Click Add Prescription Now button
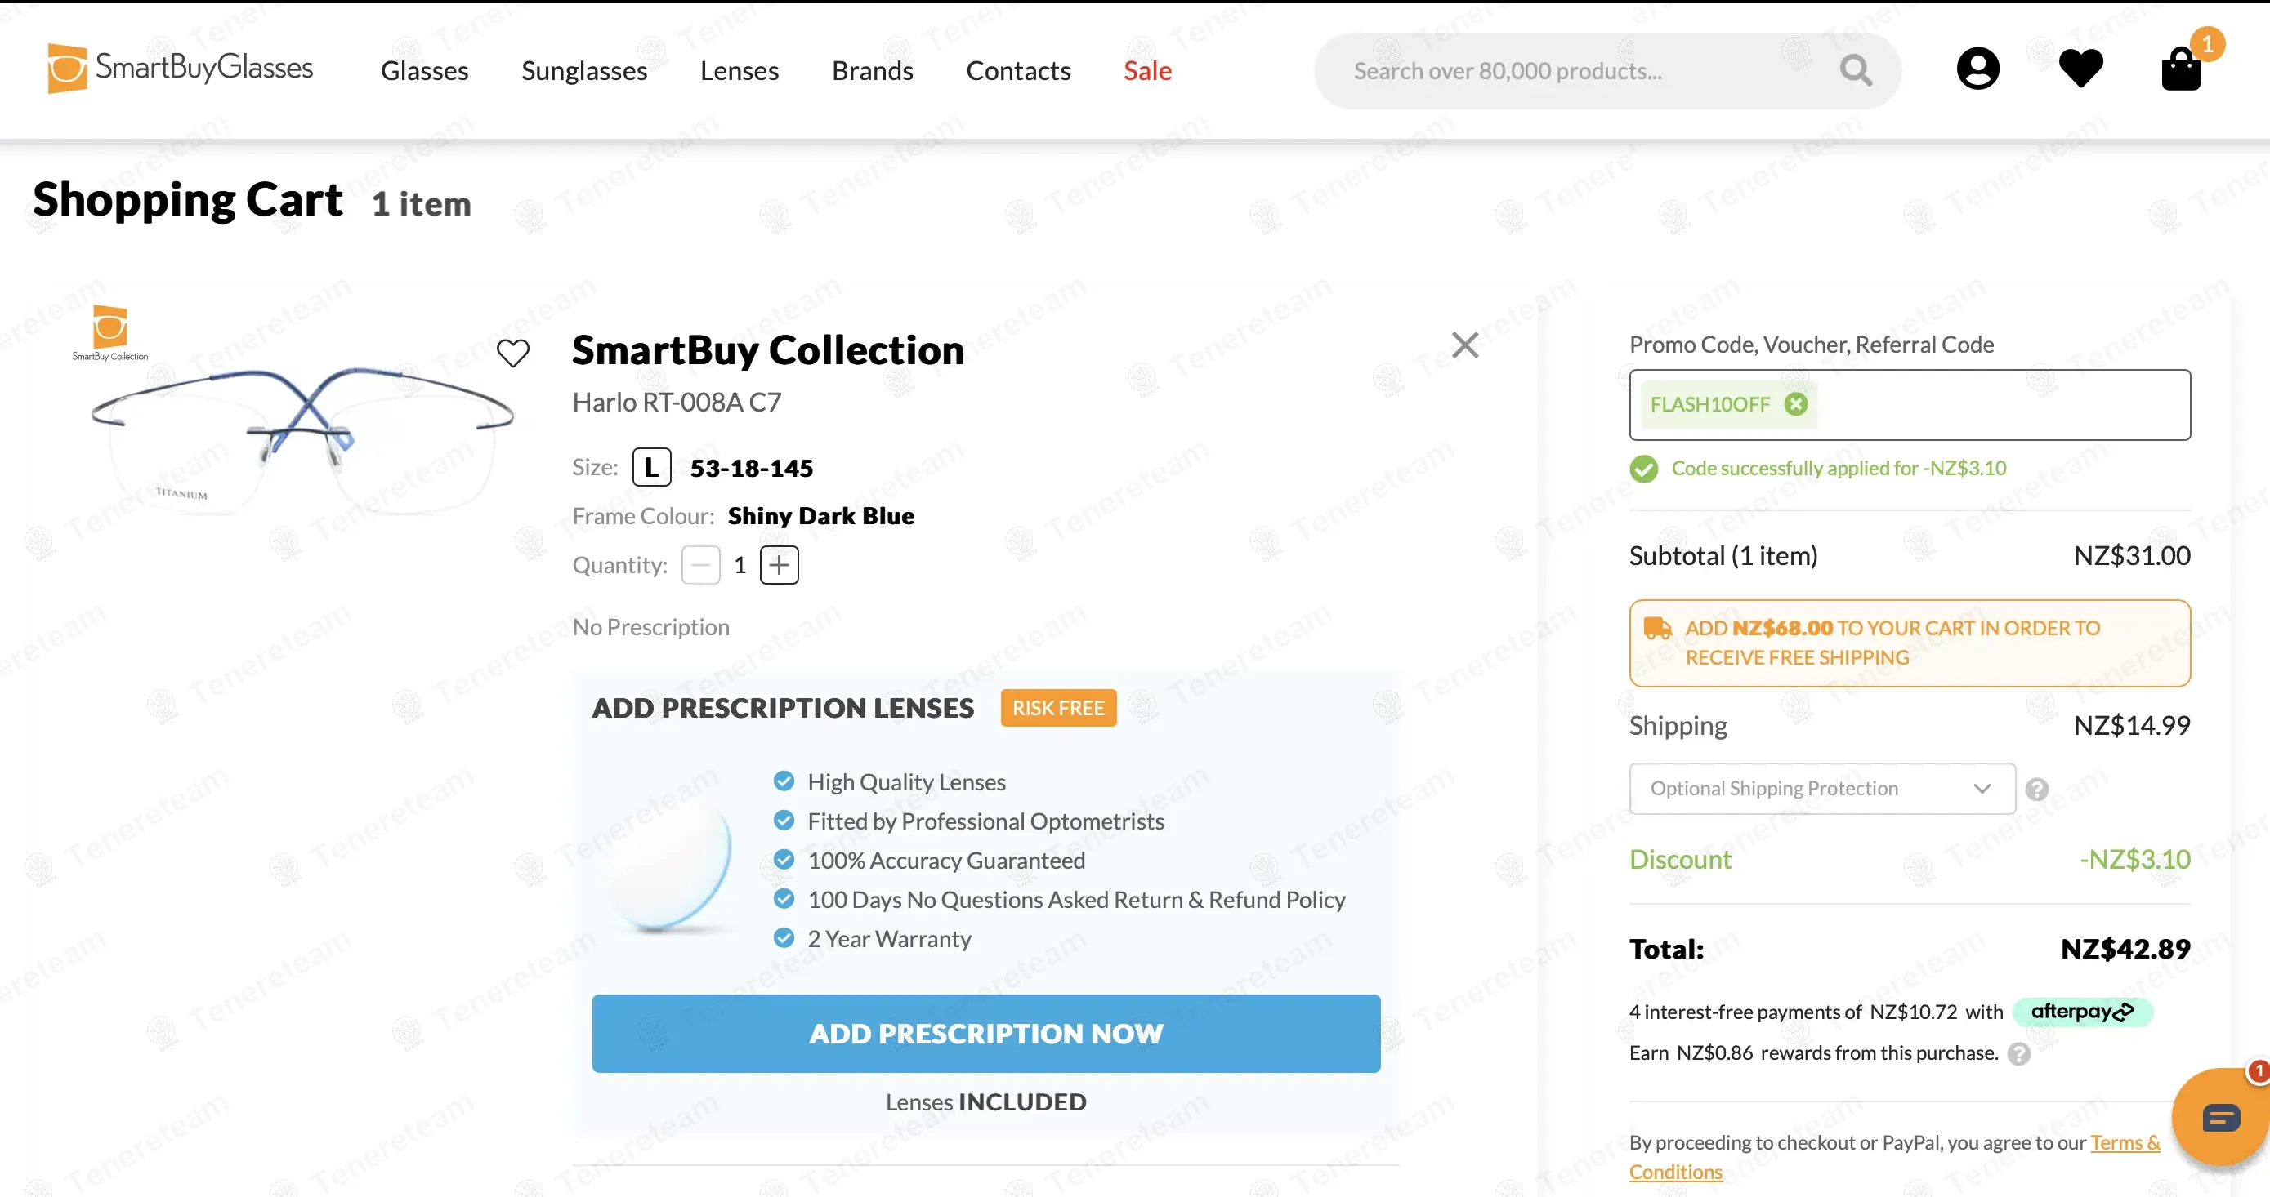 coord(986,1033)
